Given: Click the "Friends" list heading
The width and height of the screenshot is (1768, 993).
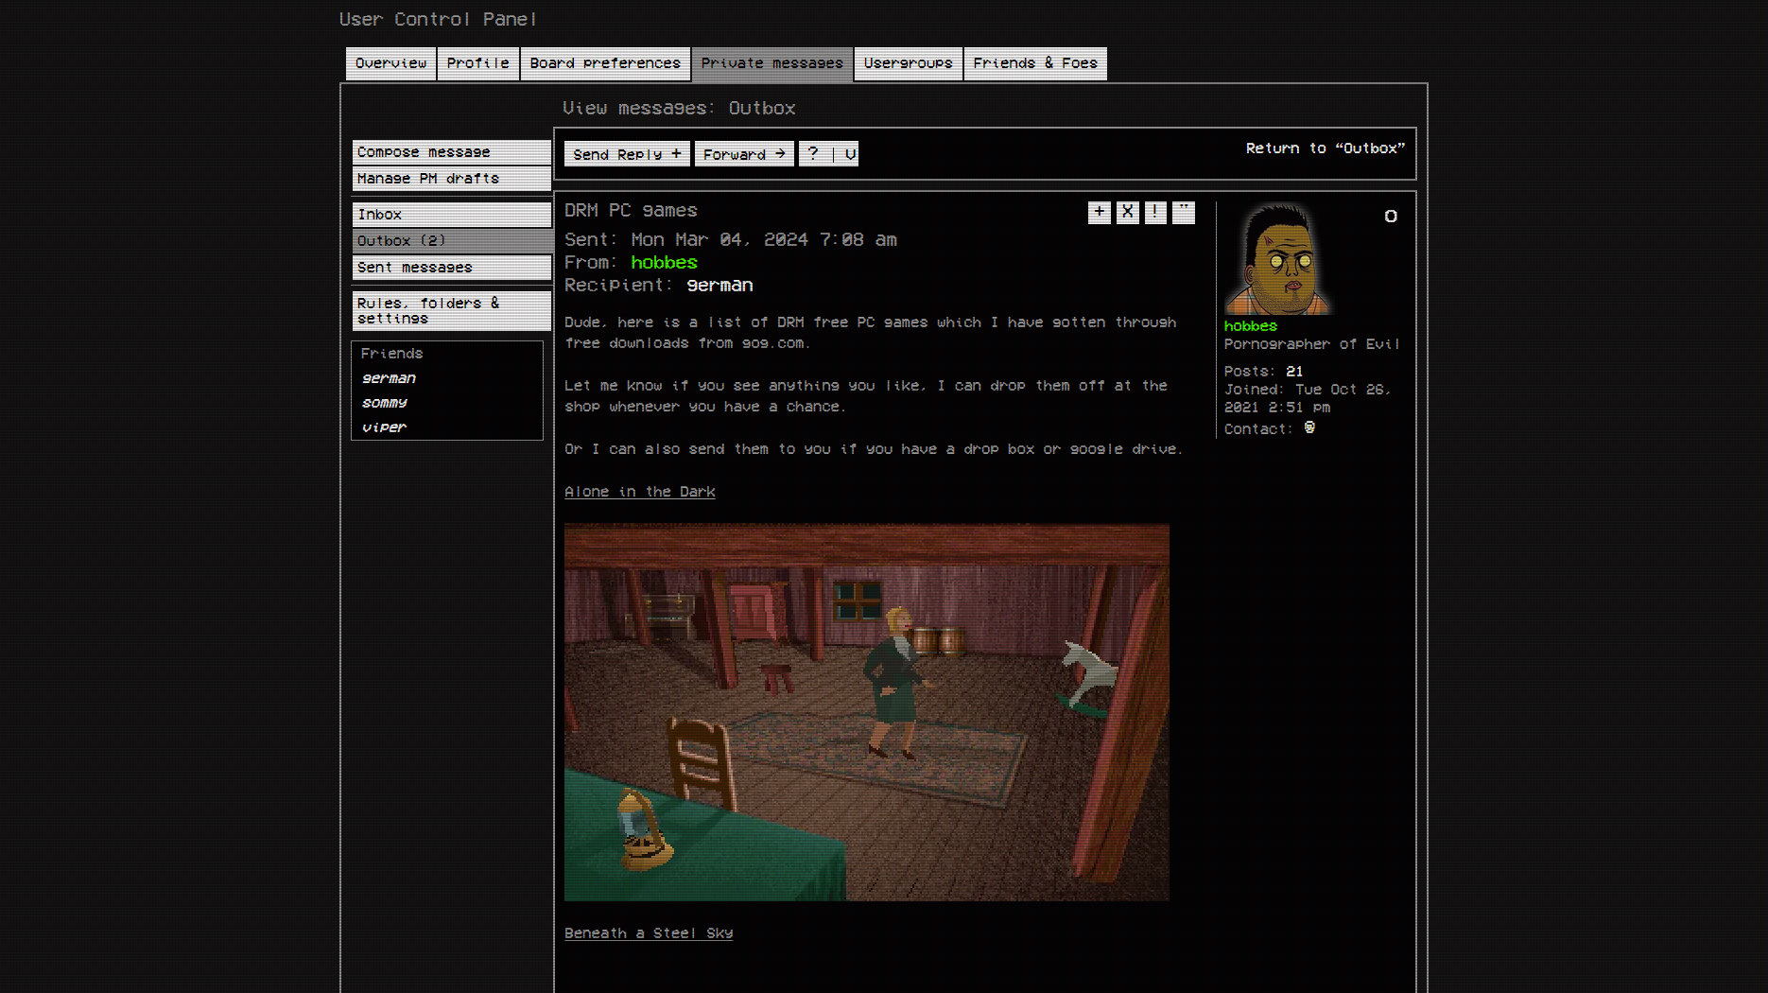Looking at the screenshot, I should [391, 354].
